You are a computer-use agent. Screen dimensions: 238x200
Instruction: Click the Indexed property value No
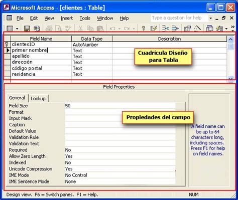click(x=120, y=162)
